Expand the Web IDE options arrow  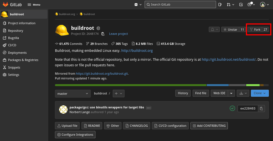pos(231,93)
